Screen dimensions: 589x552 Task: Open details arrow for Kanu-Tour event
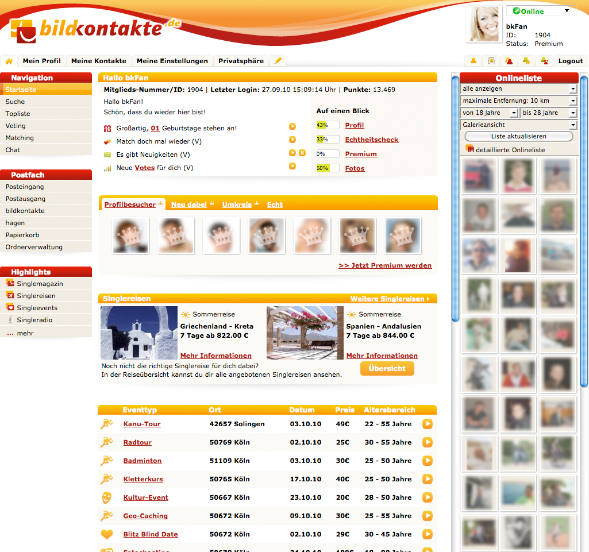428,424
